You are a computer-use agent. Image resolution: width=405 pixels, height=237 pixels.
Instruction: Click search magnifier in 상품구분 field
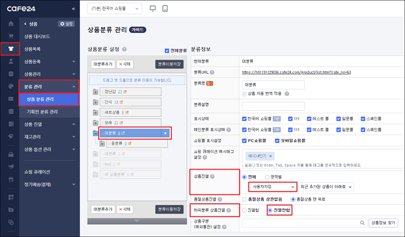pyautogui.click(x=362, y=223)
